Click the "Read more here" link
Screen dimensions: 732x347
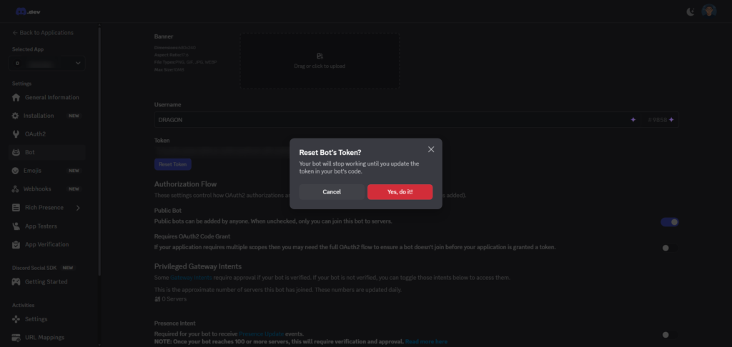click(x=426, y=341)
